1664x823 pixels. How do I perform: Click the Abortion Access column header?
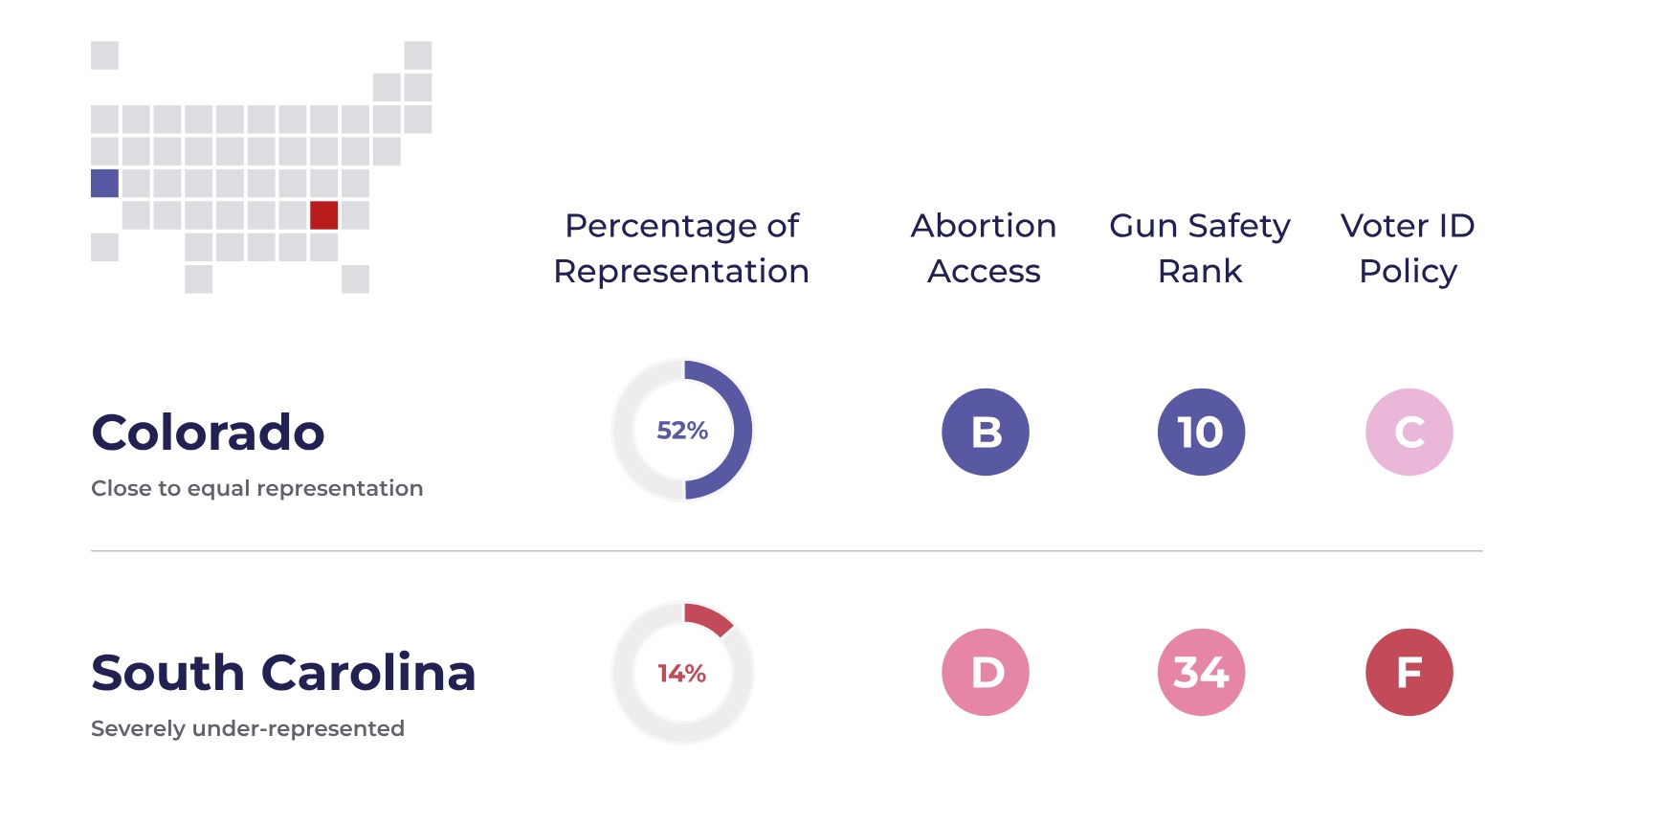pos(984,248)
